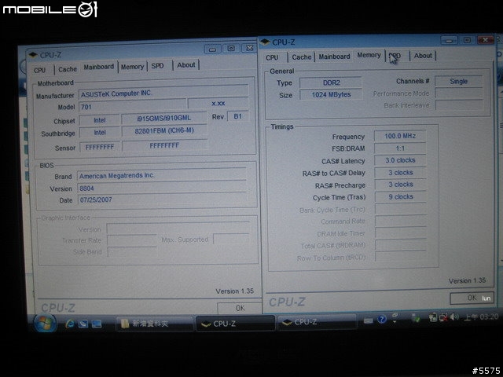The image size is (503, 377).
Task: Select About tab in left CPU-Z window
Action: click(x=186, y=65)
